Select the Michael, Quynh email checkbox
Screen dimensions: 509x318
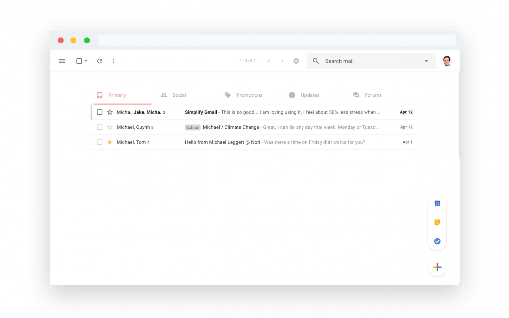pyautogui.click(x=99, y=127)
